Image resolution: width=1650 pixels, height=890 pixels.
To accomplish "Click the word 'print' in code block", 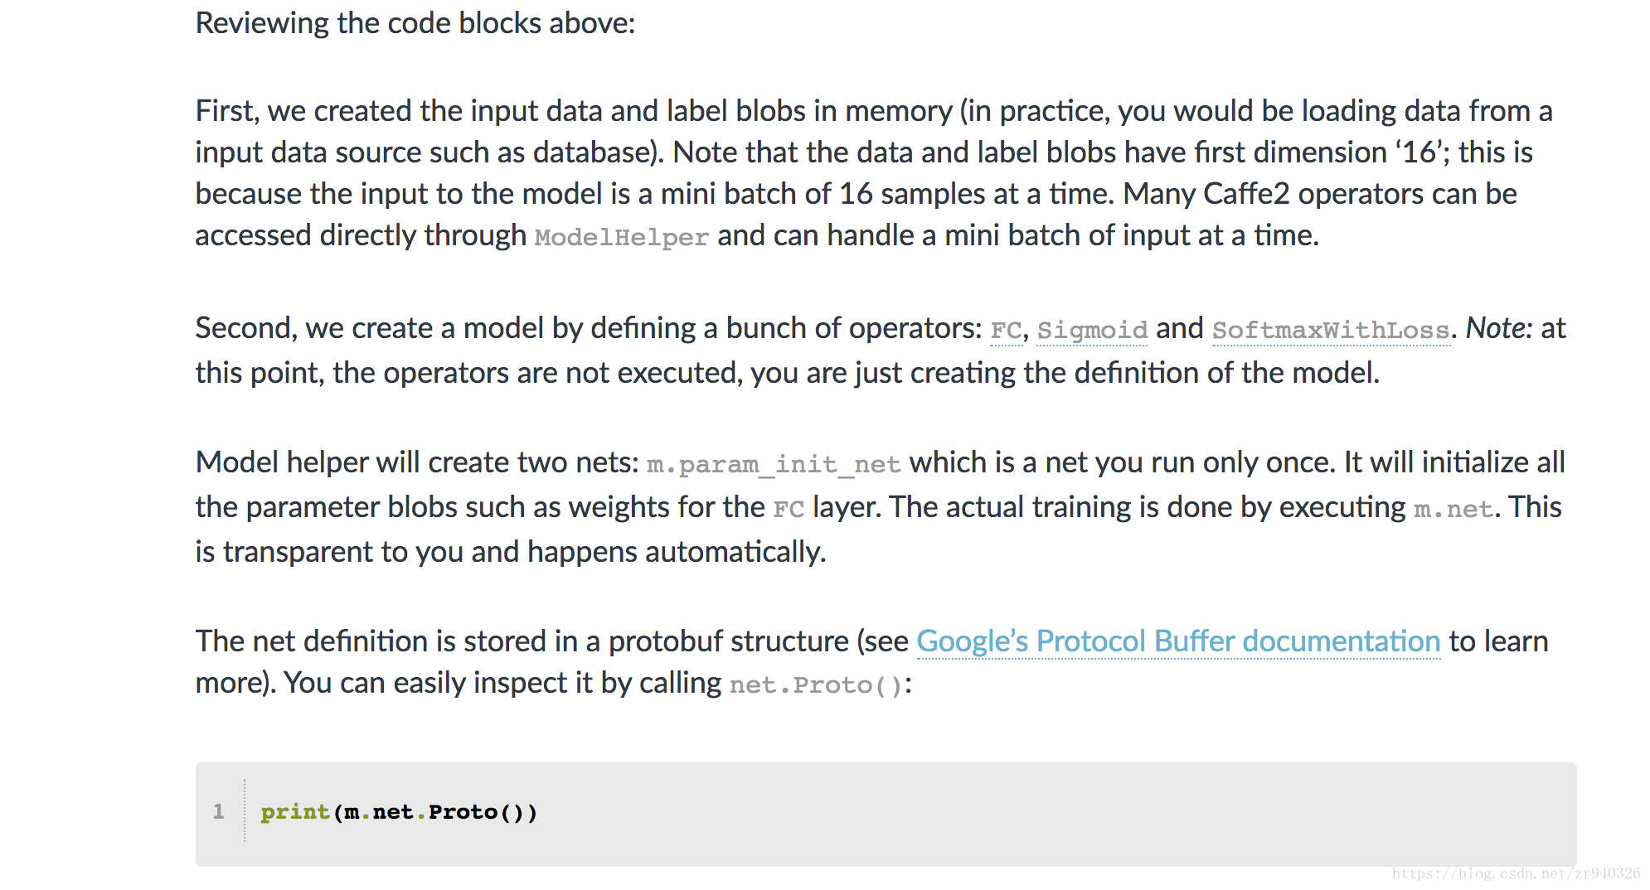I will 295,812.
